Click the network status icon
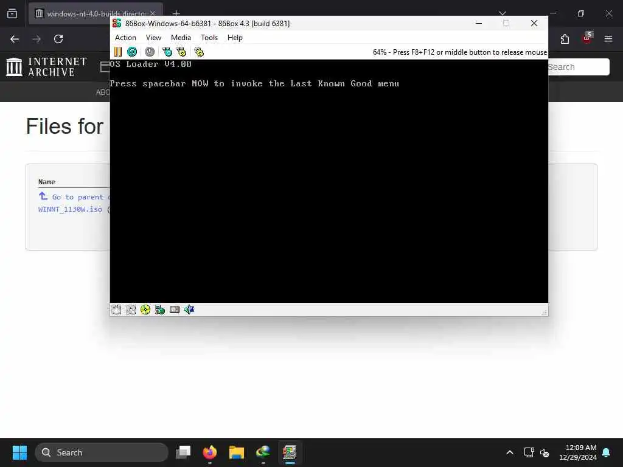This screenshot has width=623, height=467. pos(160,310)
